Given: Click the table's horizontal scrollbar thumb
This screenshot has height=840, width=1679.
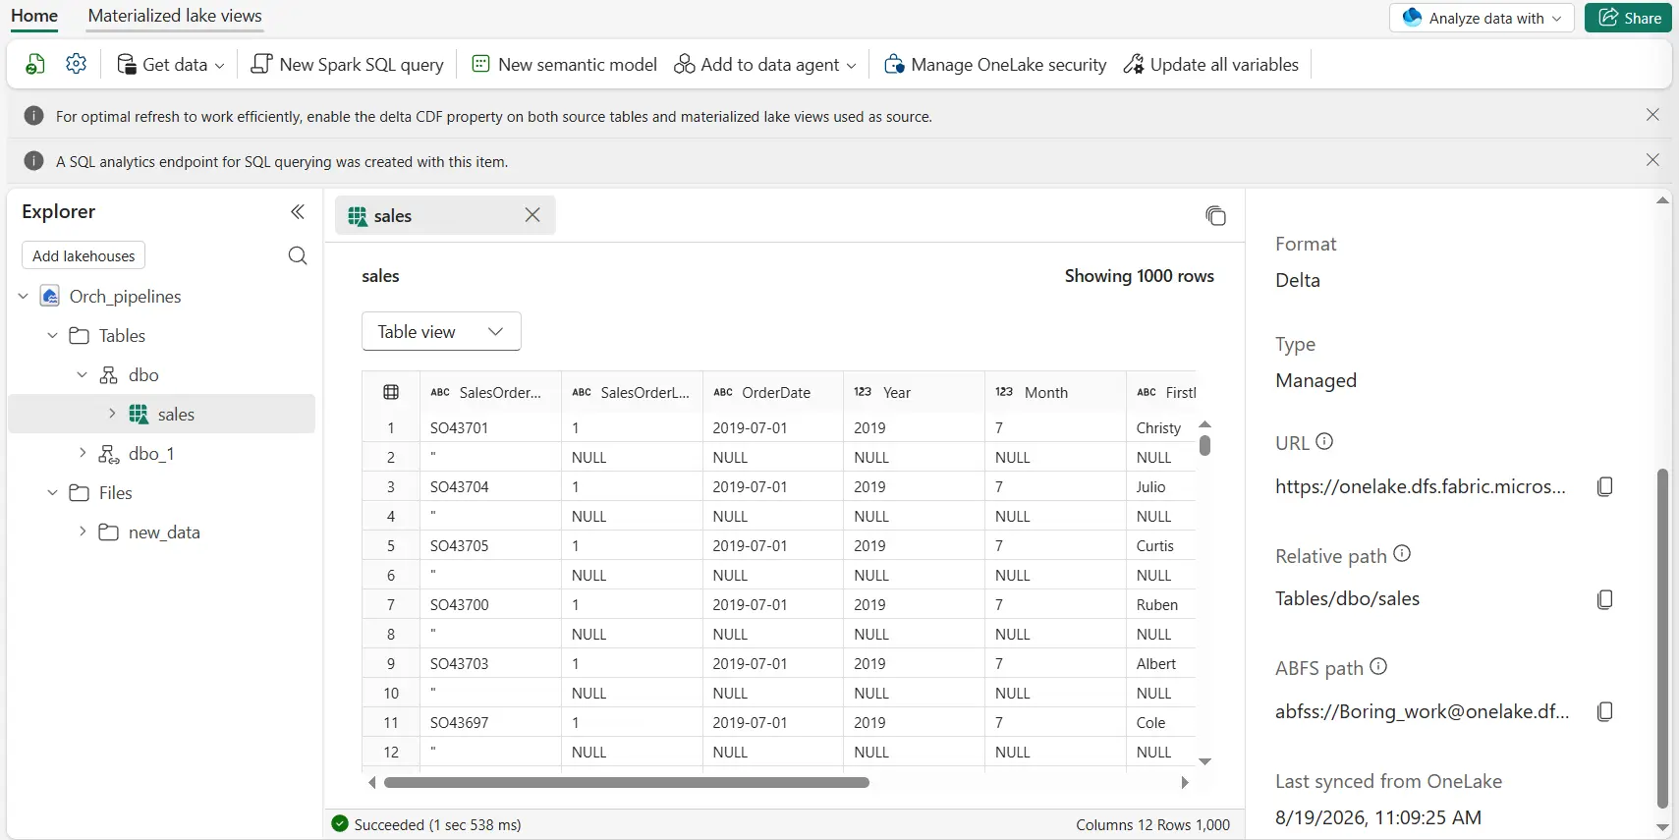Looking at the screenshot, I should (627, 783).
